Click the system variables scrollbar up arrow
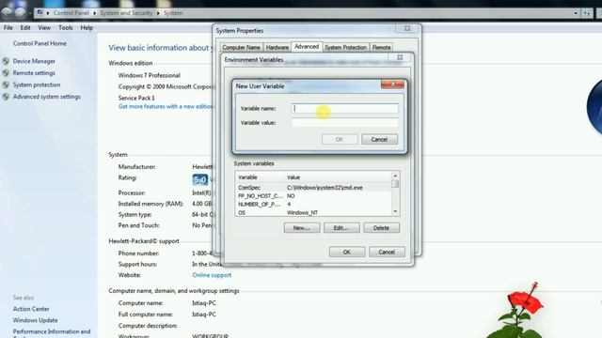Image resolution: width=602 pixels, height=338 pixels. pos(395,176)
